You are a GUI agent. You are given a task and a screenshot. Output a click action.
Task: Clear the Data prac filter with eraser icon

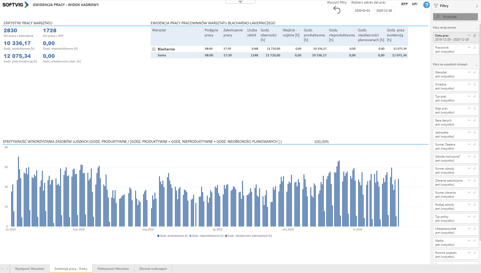(x=474, y=35)
